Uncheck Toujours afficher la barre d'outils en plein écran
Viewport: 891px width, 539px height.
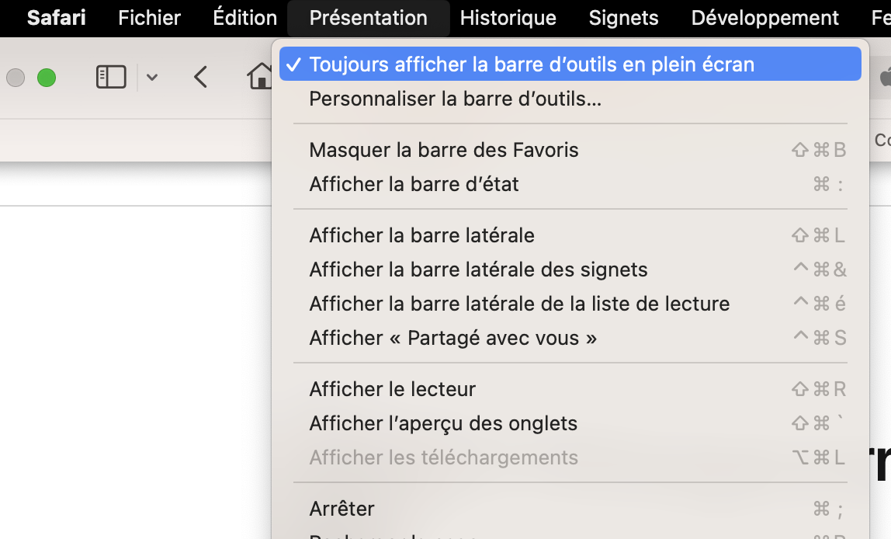(x=532, y=64)
